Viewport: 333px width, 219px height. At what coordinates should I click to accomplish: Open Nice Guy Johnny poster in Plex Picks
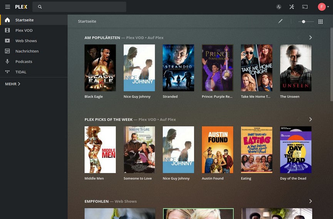178,150
